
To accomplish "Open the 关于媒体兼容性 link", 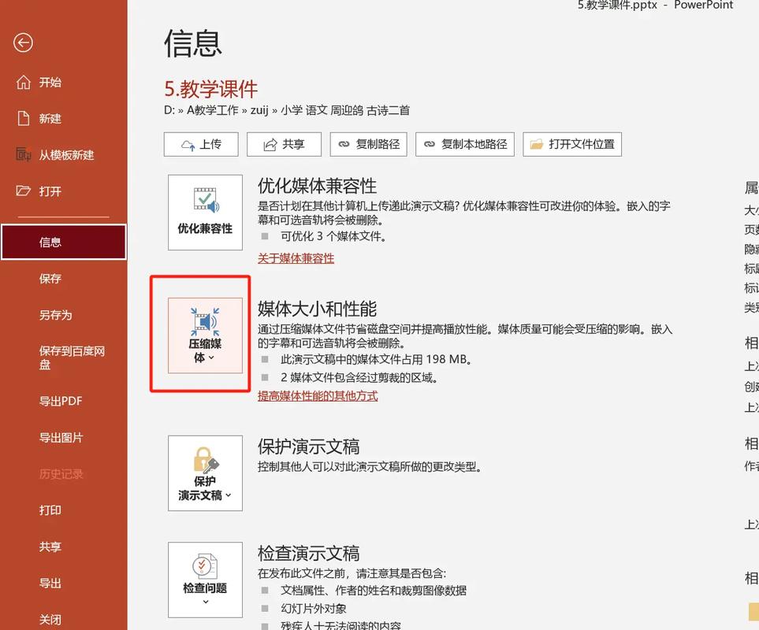I will pyautogui.click(x=296, y=258).
